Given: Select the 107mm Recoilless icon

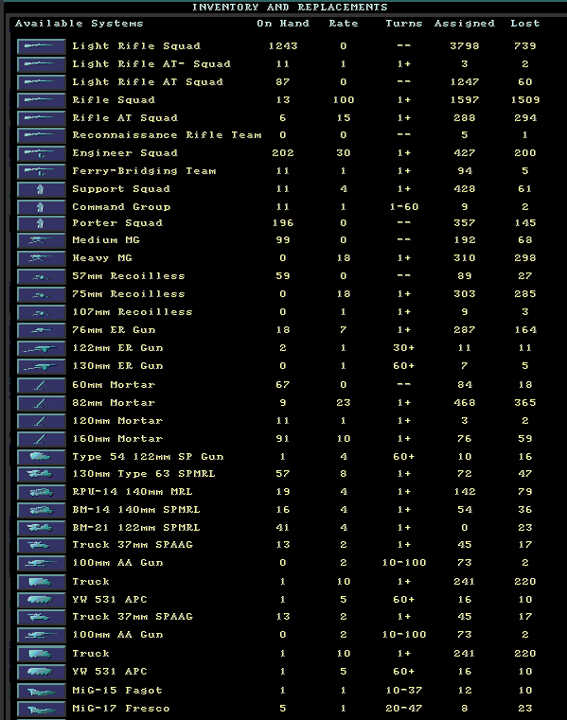Looking at the screenshot, I should click(42, 312).
